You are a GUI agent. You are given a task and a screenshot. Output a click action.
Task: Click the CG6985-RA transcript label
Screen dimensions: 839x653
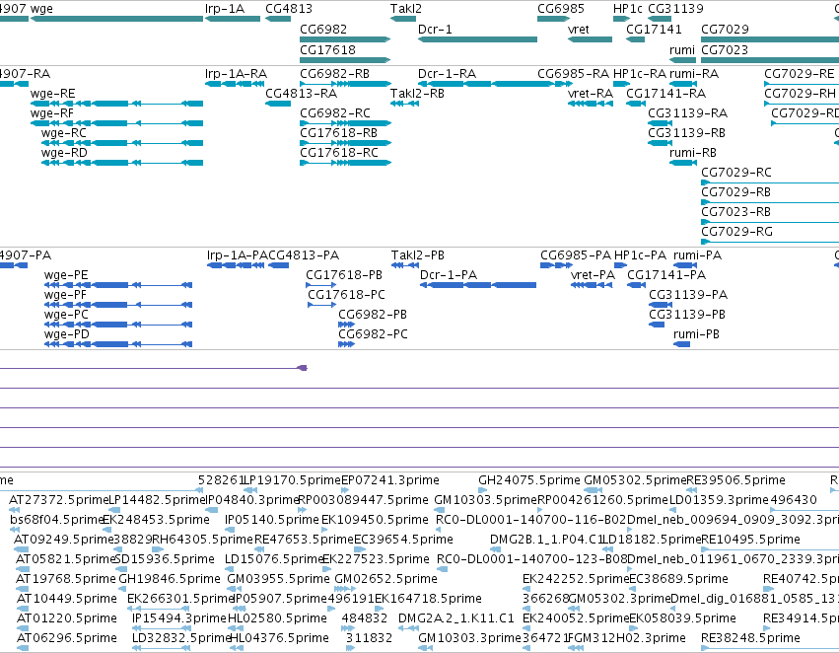[x=573, y=73]
